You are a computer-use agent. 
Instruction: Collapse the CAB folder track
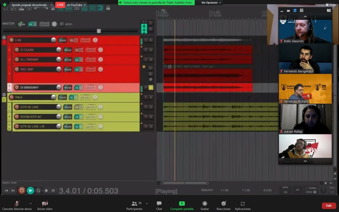[x=4, y=37]
